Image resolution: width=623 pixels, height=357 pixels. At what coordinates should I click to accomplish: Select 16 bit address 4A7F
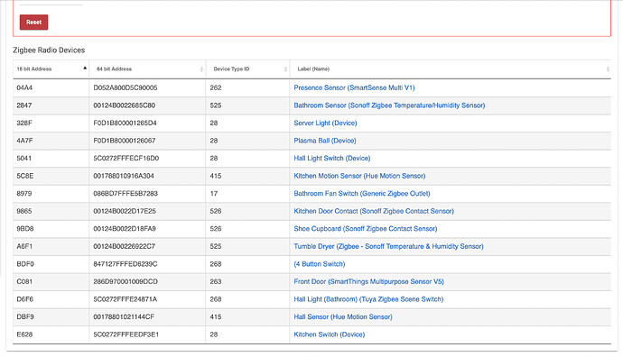(24, 141)
